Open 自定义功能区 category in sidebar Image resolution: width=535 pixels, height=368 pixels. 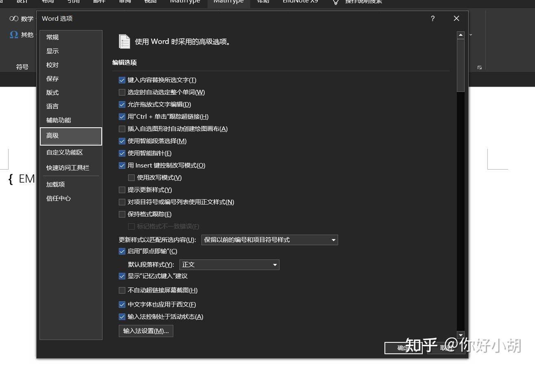(x=71, y=152)
